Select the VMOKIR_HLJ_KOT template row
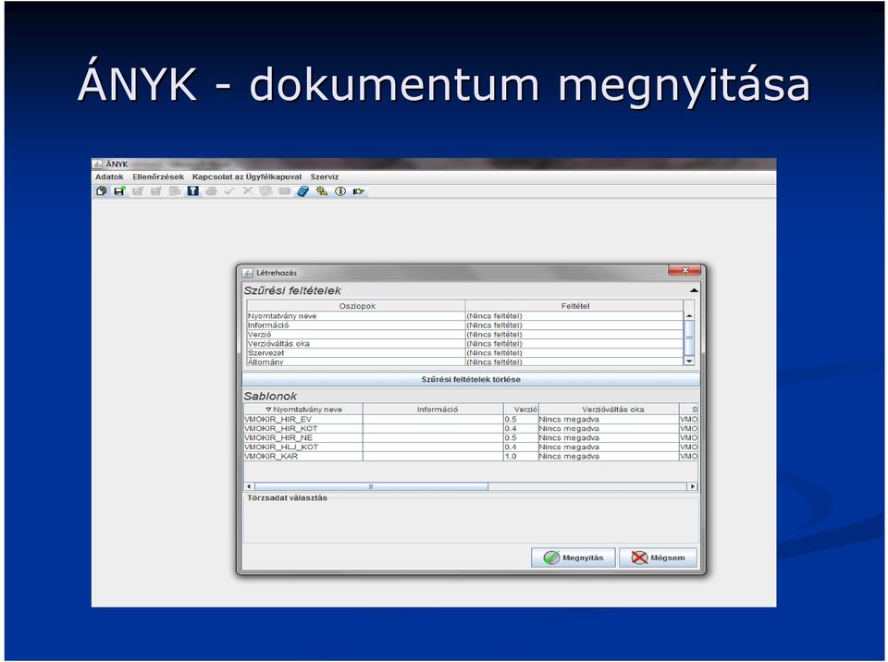 (x=471, y=447)
